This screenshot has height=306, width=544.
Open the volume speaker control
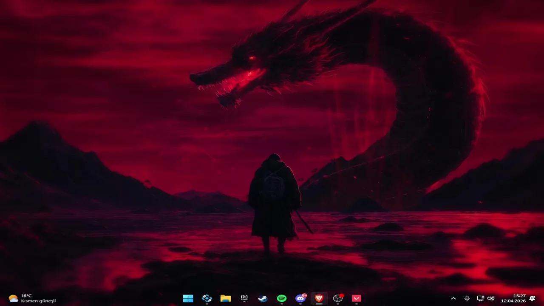tap(491, 298)
